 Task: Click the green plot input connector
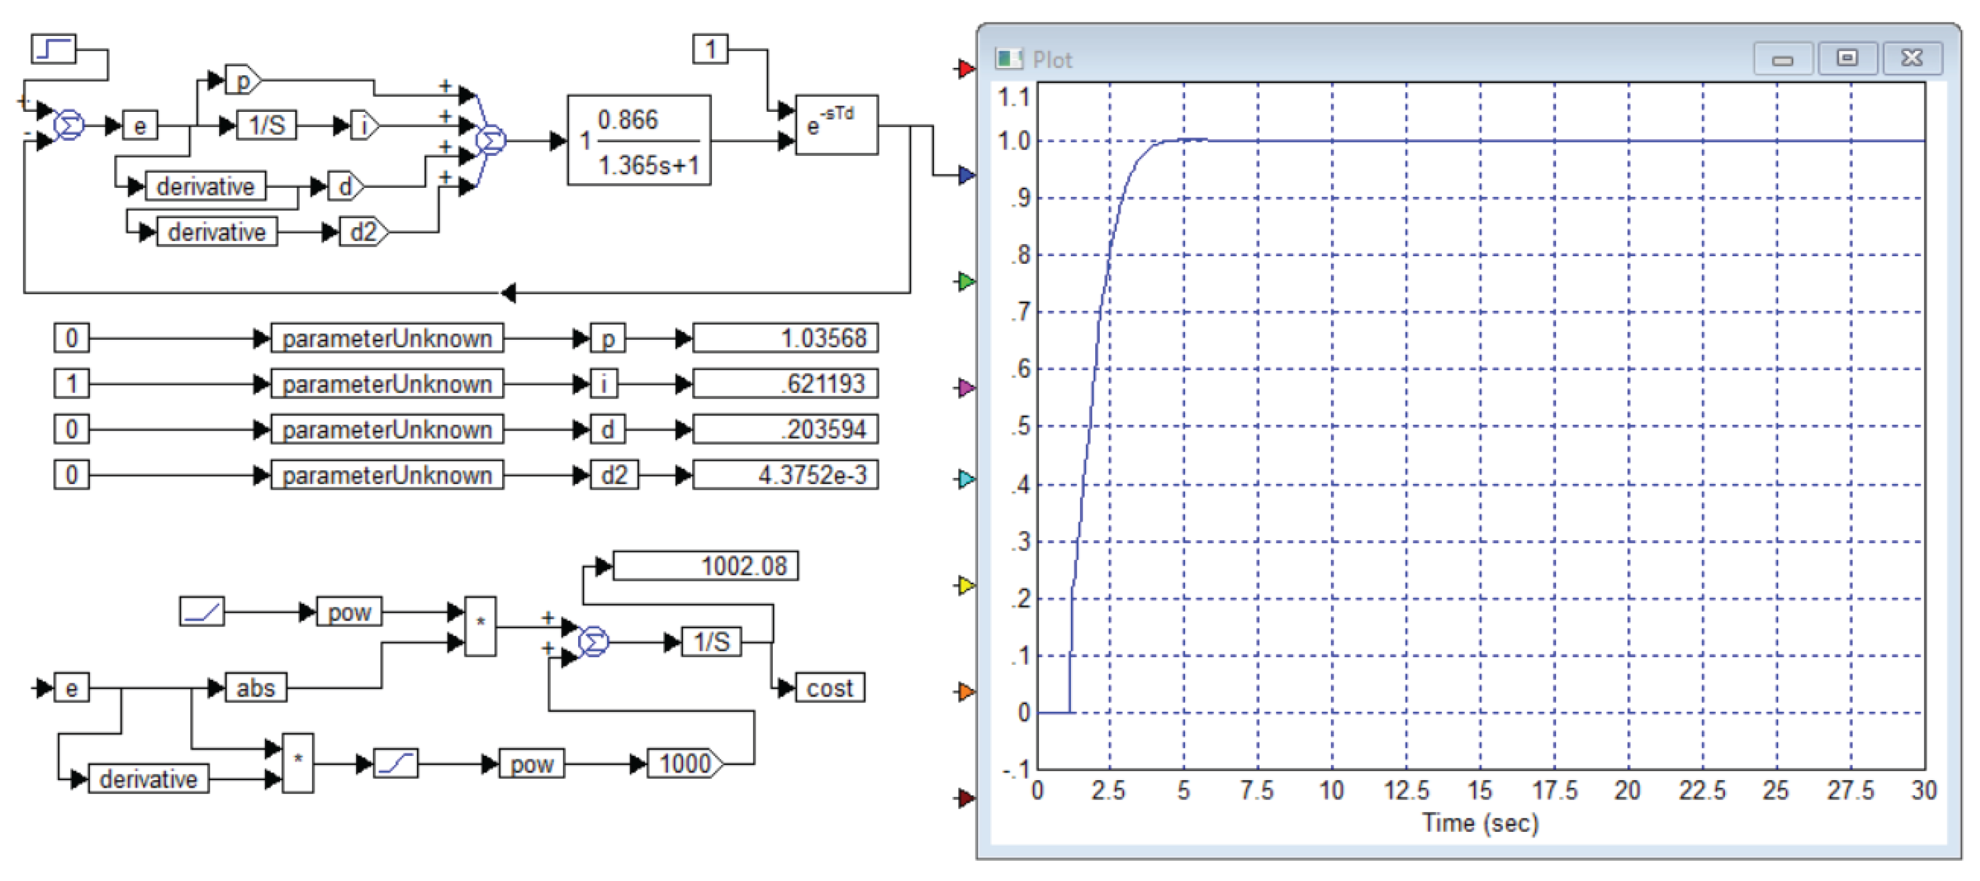click(965, 282)
